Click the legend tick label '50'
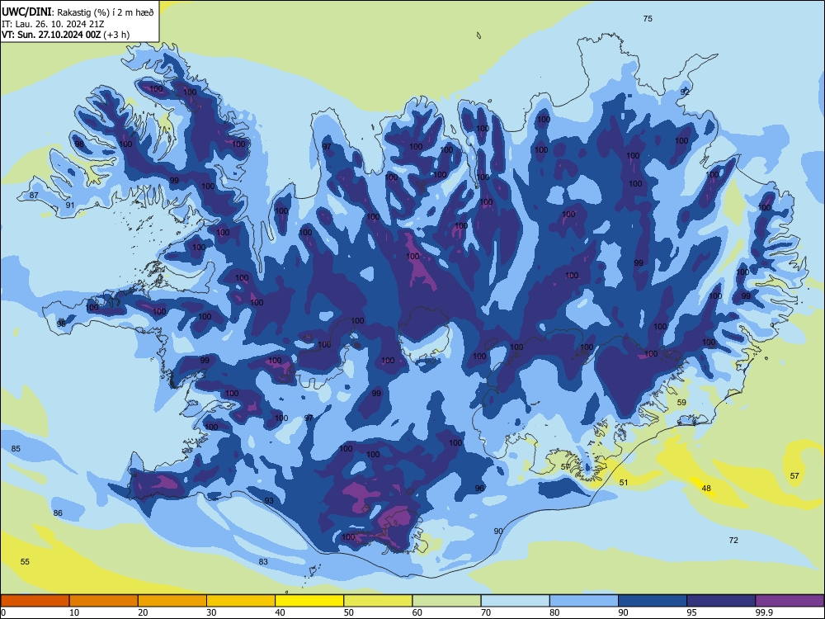825x619 pixels. coord(348,612)
